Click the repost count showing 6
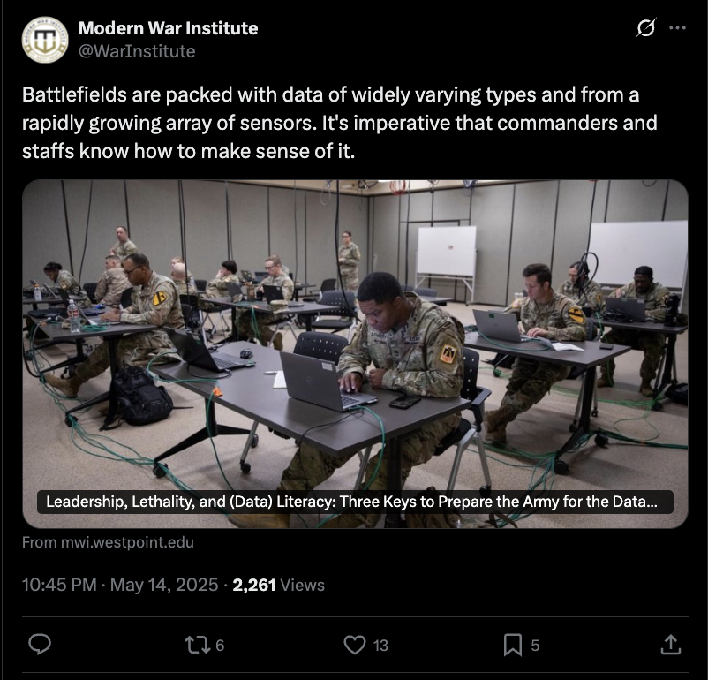 point(220,646)
